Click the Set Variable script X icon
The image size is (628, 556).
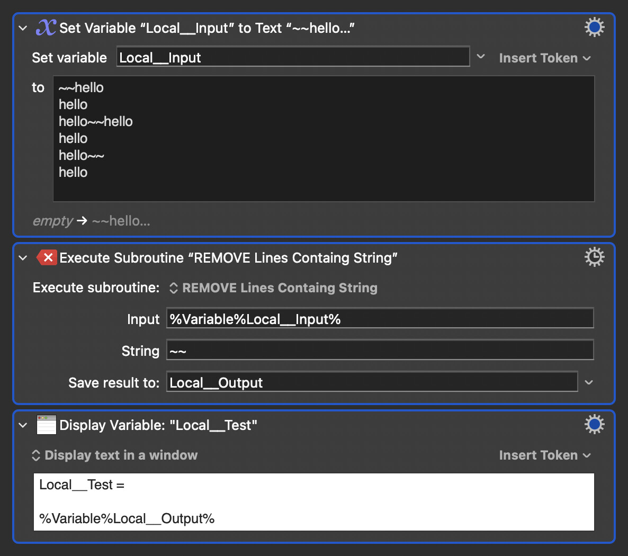click(x=46, y=28)
